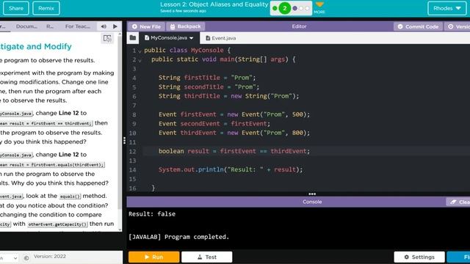The height and width of the screenshot is (264, 470).
Task: Click the Share button
Action: (16, 8)
